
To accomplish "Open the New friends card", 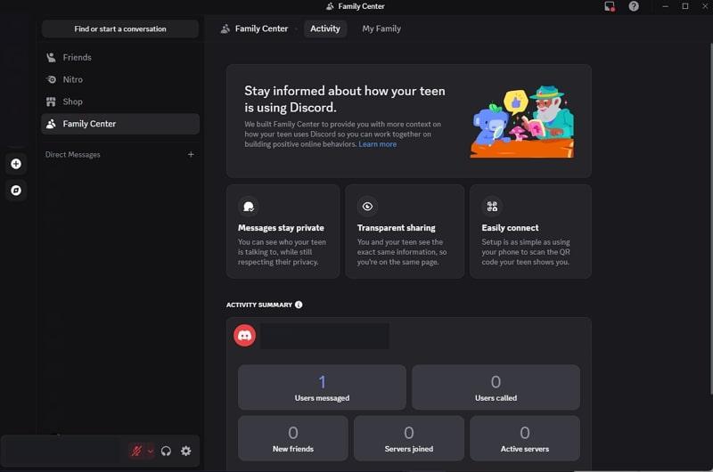I will pyautogui.click(x=293, y=438).
